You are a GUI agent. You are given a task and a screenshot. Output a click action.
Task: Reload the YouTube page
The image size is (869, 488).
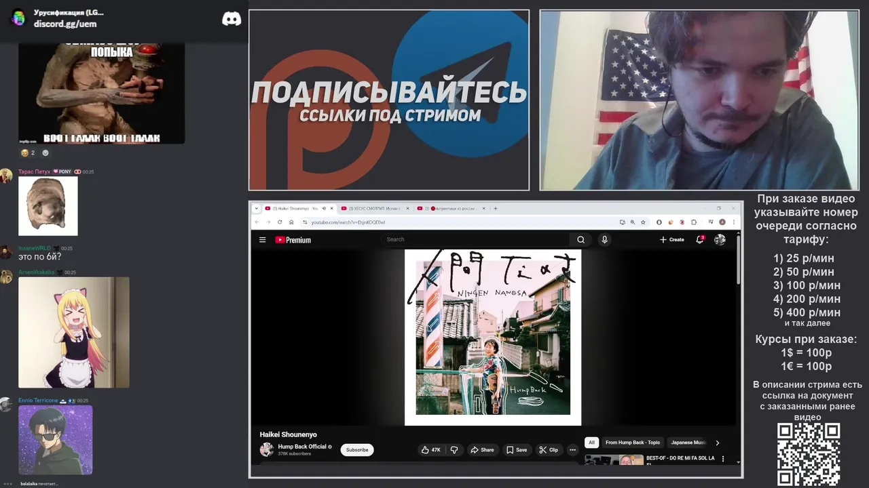pyautogui.click(x=279, y=222)
